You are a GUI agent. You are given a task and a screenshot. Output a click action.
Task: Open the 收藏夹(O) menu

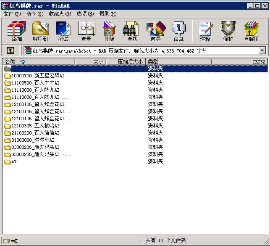[60, 14]
